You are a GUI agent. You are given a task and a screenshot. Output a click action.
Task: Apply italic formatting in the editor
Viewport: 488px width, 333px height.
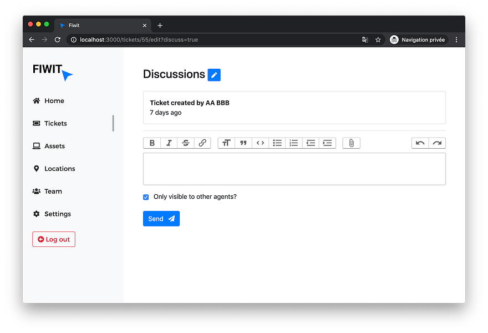tap(169, 143)
